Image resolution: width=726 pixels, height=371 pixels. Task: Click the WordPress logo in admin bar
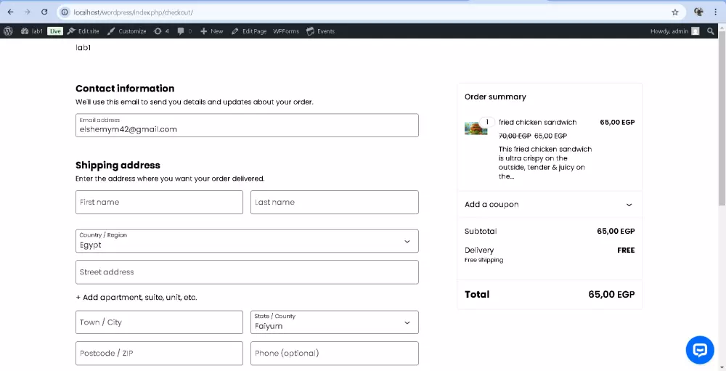9,31
